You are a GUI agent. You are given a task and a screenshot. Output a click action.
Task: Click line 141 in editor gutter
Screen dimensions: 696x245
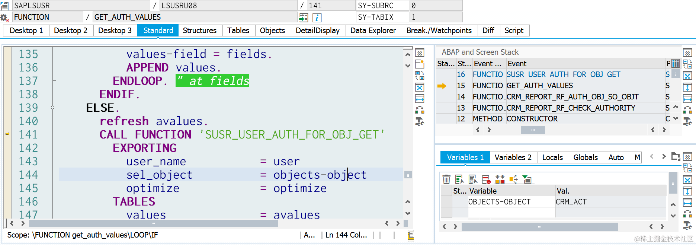(x=29, y=134)
